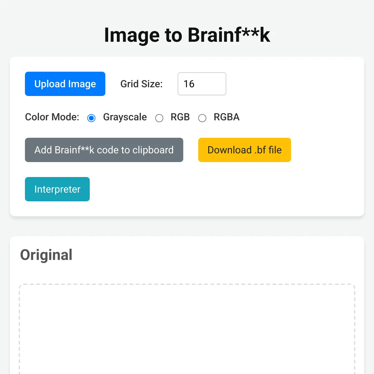Download the .bf file
Screen dimensions: 374x374
pyautogui.click(x=245, y=150)
